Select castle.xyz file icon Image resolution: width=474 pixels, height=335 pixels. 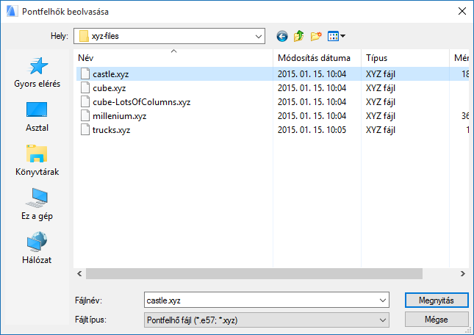[x=85, y=73]
